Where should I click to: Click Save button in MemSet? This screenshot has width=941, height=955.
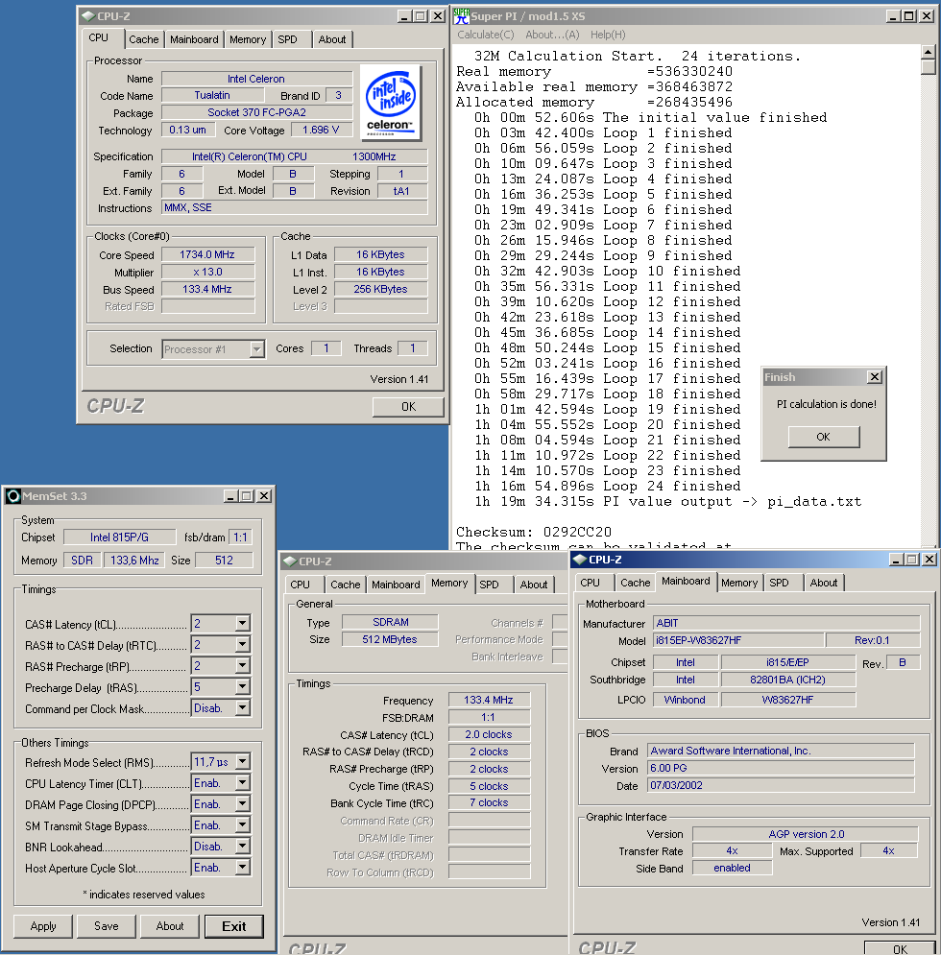(x=107, y=926)
